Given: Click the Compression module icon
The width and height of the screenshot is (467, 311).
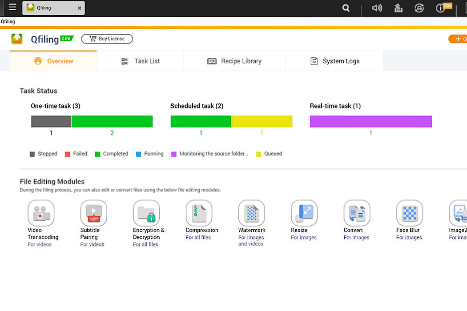Looking at the screenshot, I should (199, 213).
